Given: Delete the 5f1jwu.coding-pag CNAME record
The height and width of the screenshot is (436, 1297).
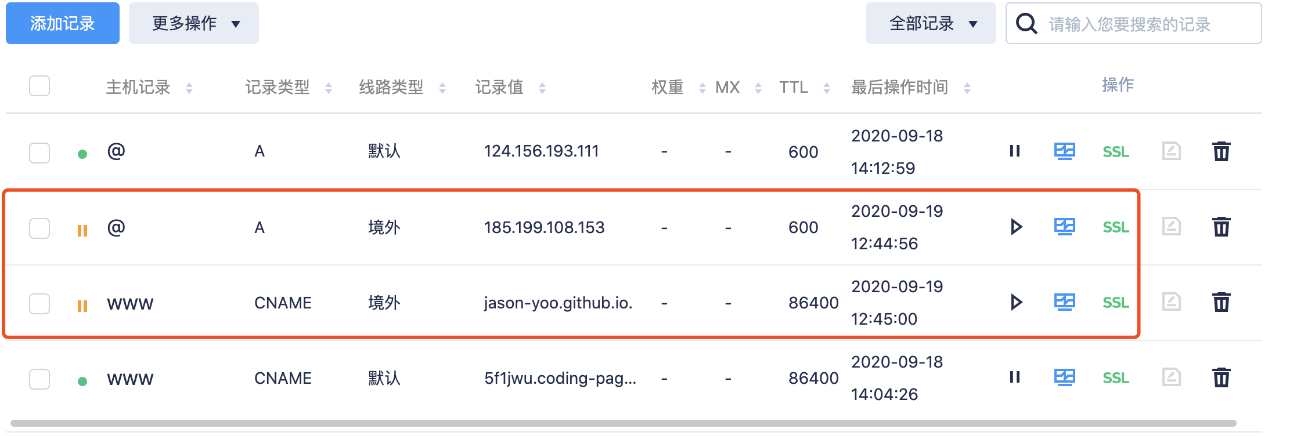Looking at the screenshot, I should (x=1221, y=378).
